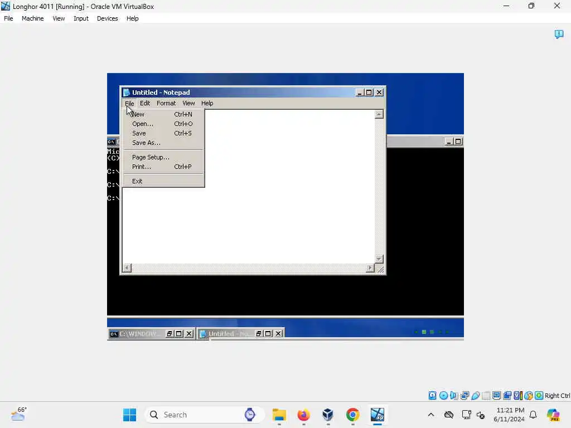The image size is (571, 428).
Task: Choose Exit from the File menu
Action: 163,181
